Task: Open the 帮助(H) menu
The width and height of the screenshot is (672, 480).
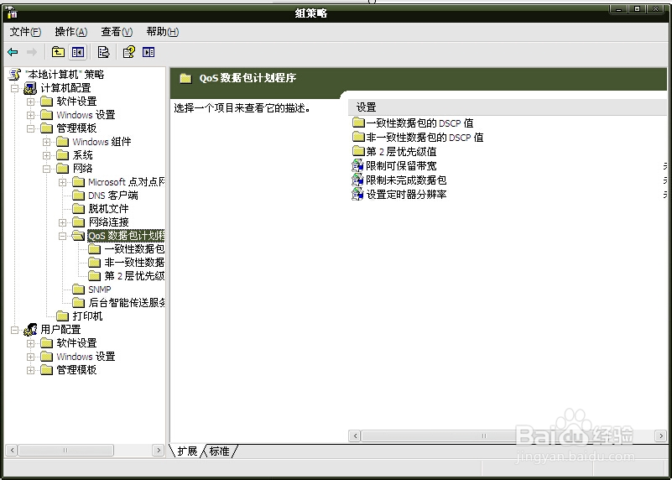Action: point(163,32)
